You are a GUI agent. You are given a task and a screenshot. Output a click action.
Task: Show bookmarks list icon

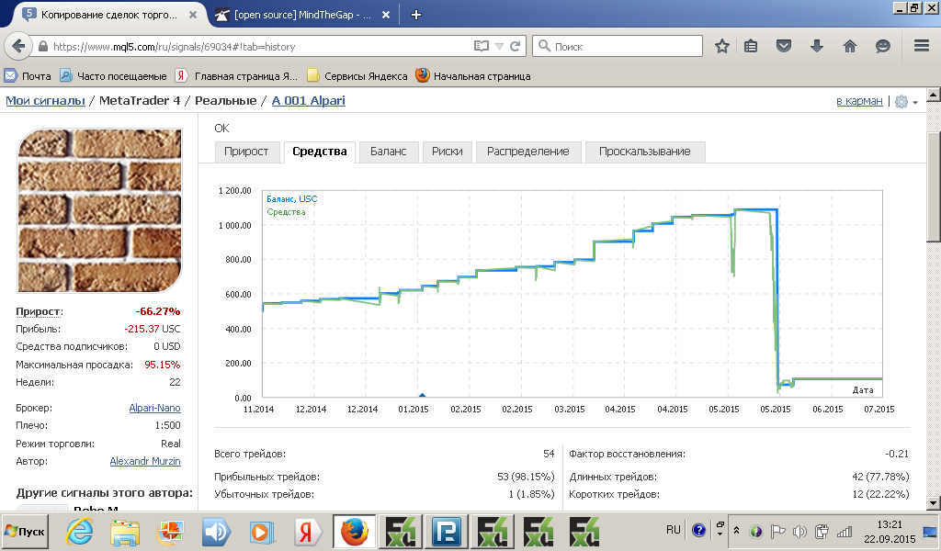point(751,46)
